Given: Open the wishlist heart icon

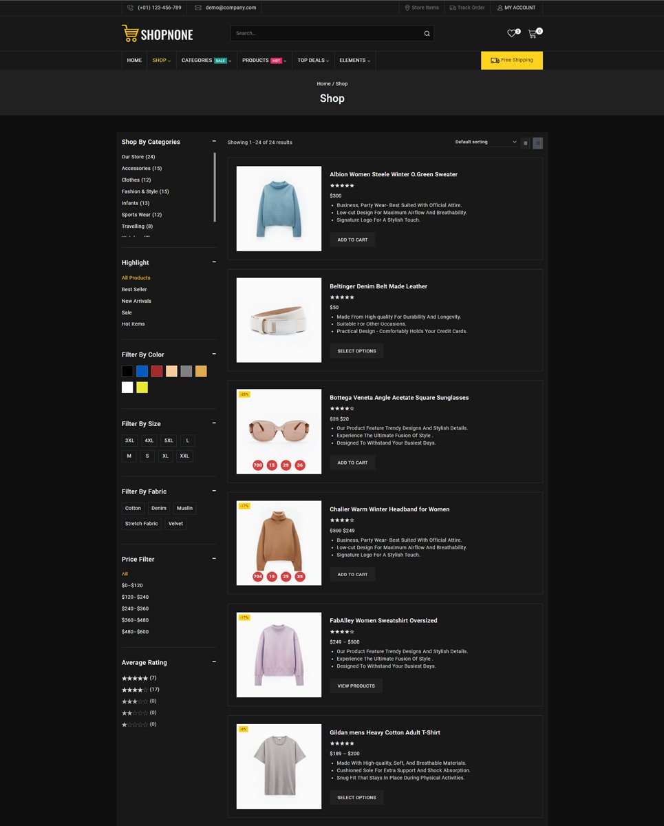Looking at the screenshot, I should [511, 34].
